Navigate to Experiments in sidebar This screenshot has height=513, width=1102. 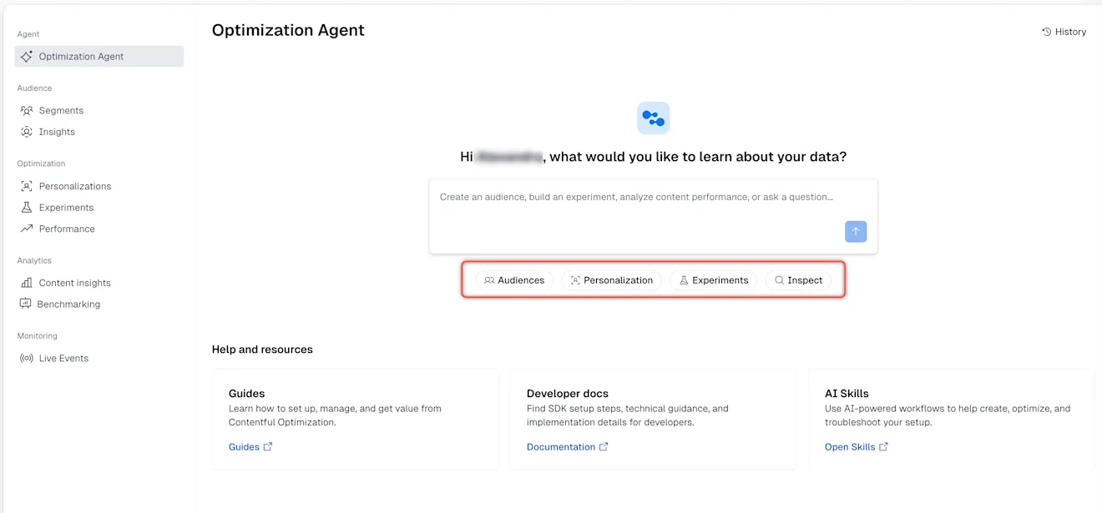[66, 208]
